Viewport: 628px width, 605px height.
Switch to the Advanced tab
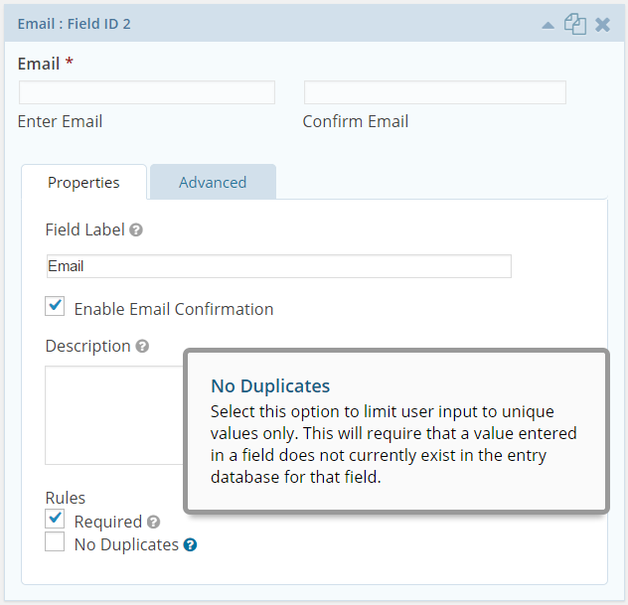coord(213,182)
